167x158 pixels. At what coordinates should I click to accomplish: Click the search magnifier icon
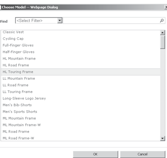[162, 21]
